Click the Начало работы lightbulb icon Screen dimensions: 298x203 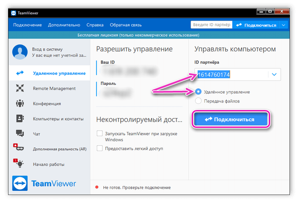coord(19,163)
